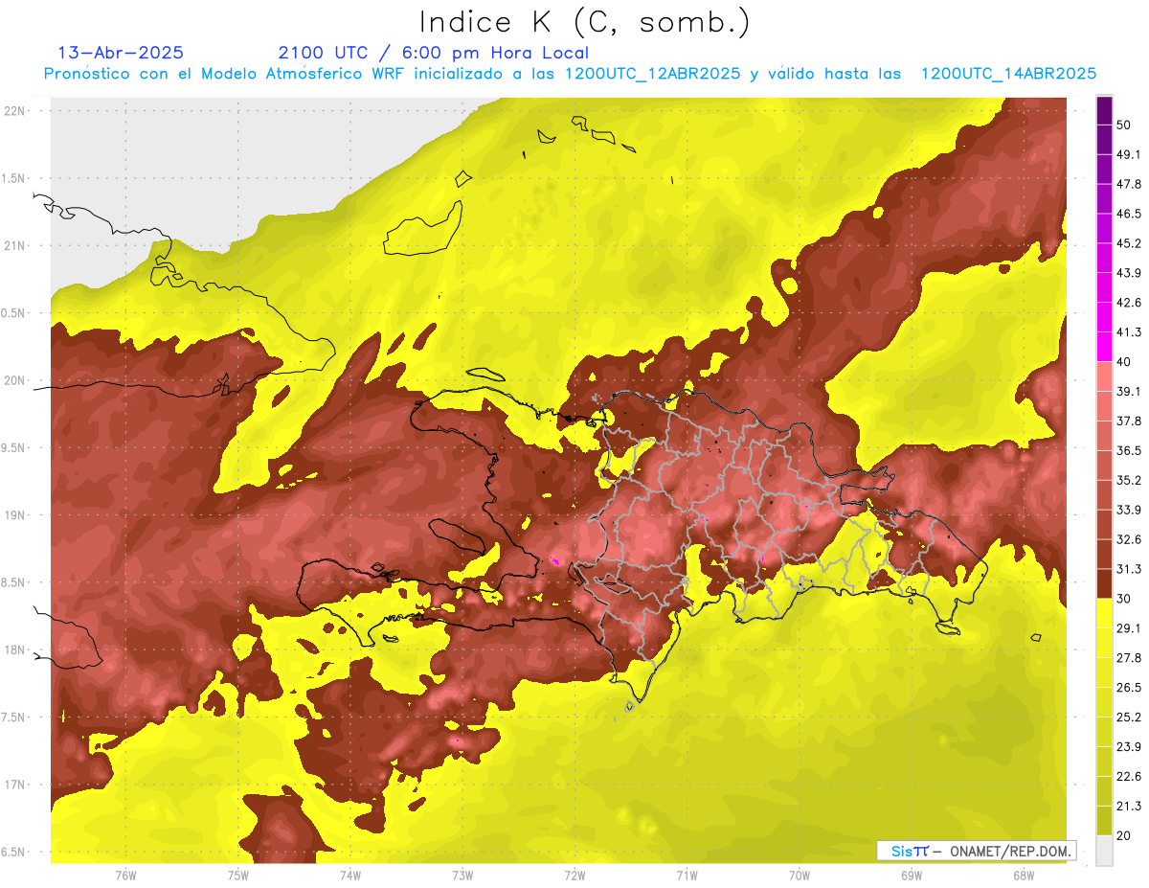Click the 18N latitude axis label
This screenshot has width=1149, height=888.
pyautogui.click(x=15, y=649)
